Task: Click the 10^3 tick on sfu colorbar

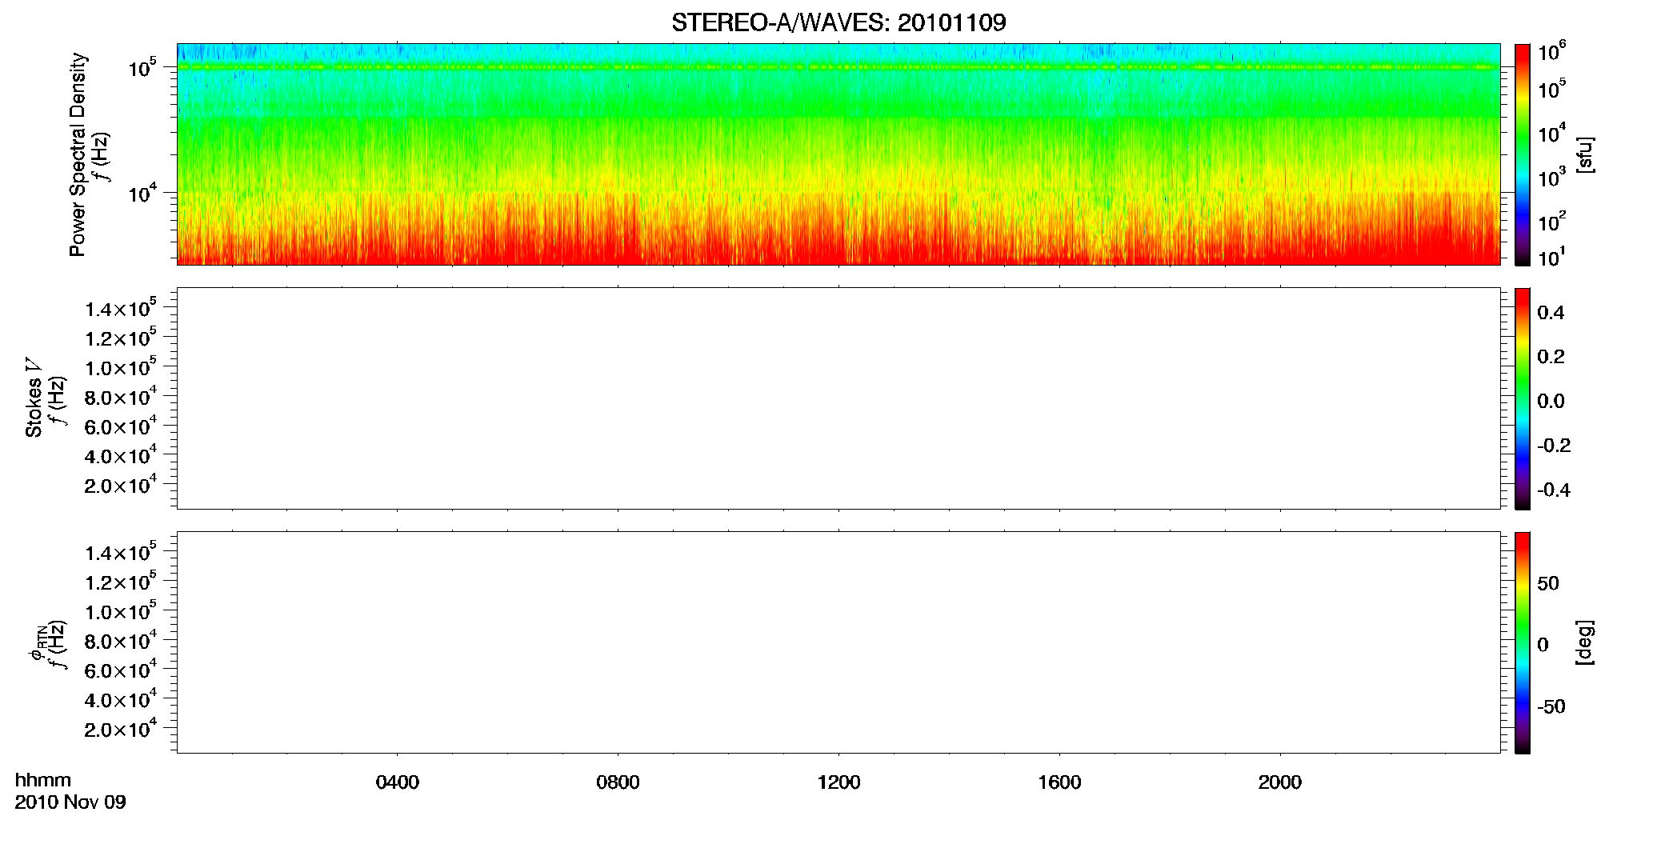Action: [1552, 178]
